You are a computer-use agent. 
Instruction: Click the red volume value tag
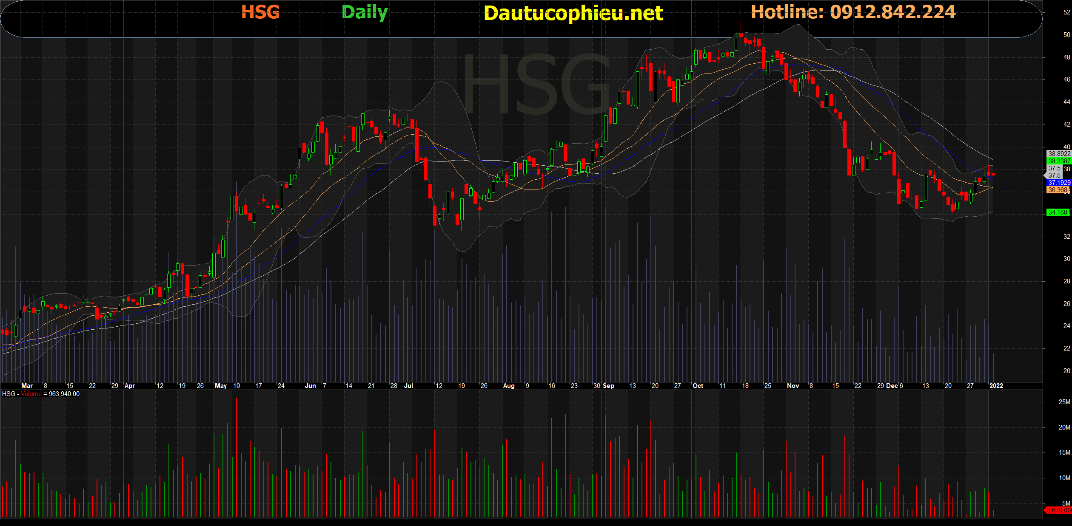tap(1058, 510)
